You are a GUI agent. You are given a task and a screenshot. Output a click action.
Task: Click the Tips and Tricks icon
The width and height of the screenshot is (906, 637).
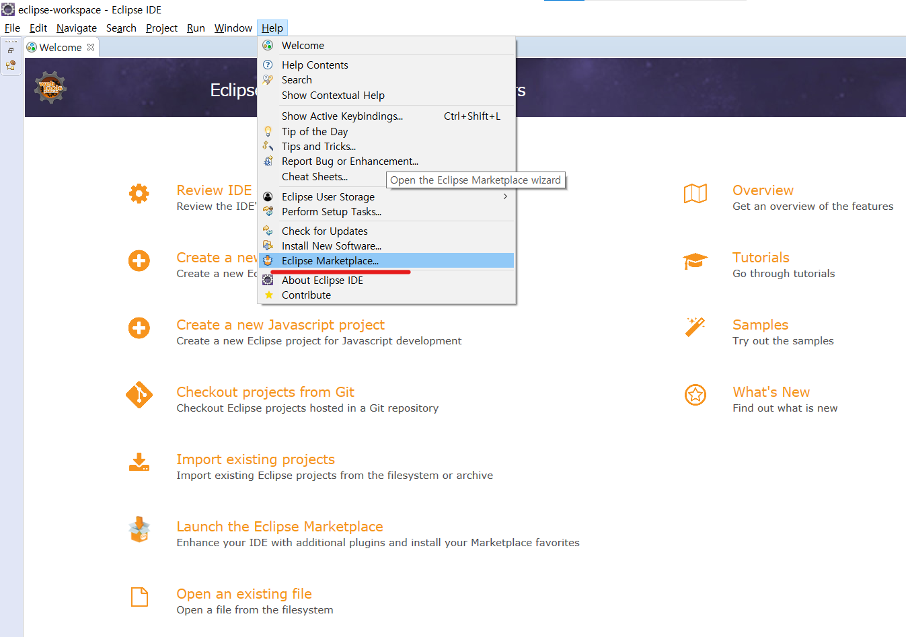coord(268,146)
